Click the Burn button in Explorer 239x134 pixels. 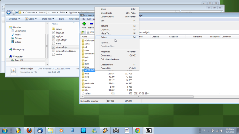point(62,19)
